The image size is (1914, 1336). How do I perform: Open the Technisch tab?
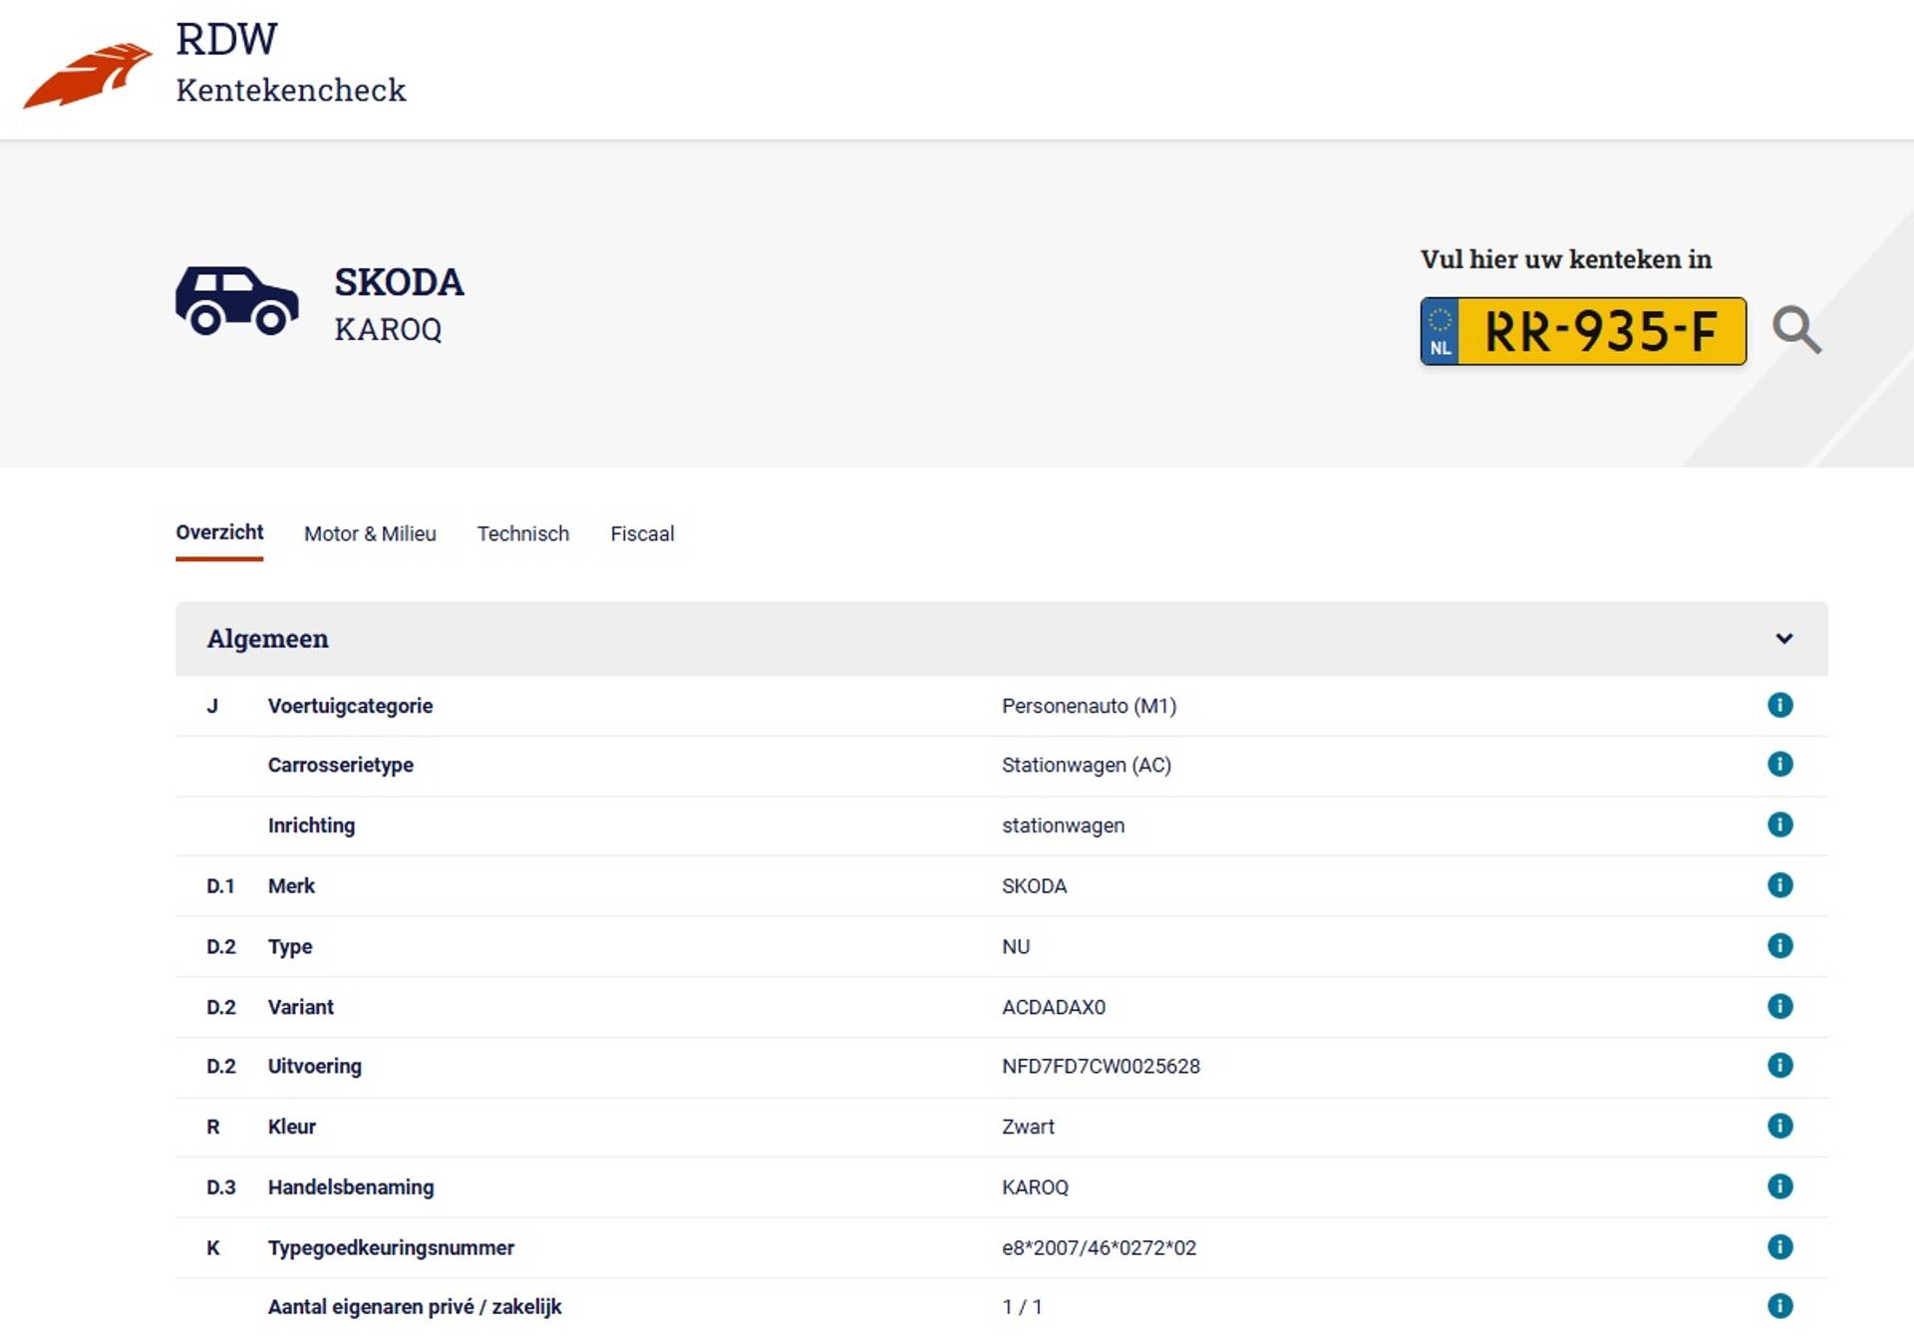pos(522,534)
